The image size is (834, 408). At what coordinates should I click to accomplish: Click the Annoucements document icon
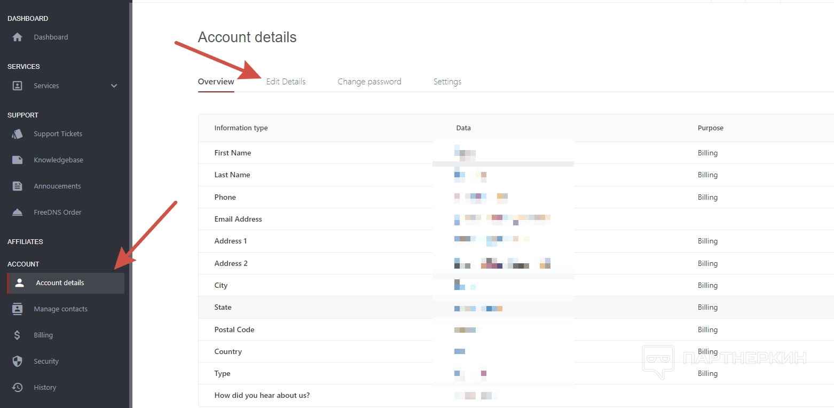(18, 186)
